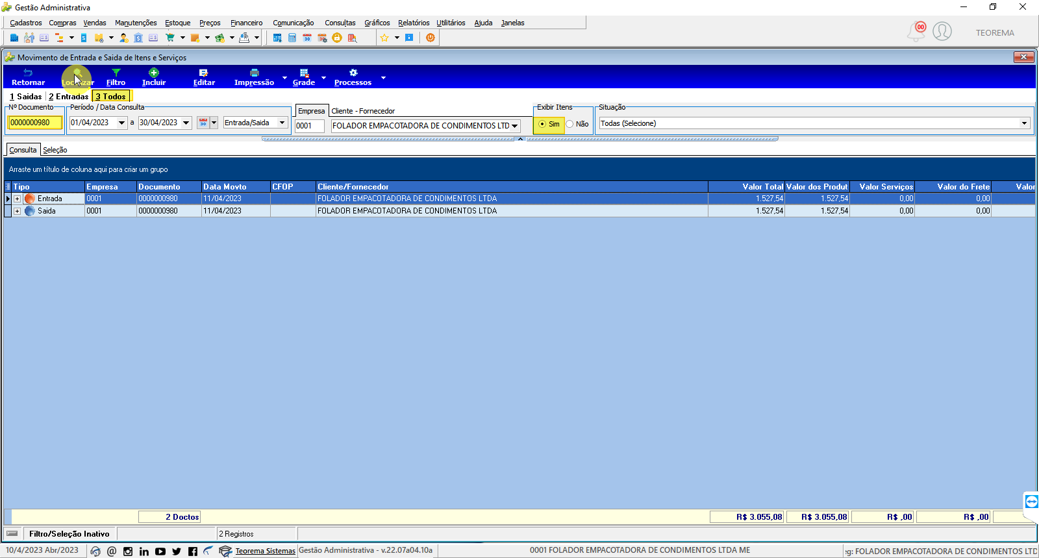1039x558 pixels.
Task: Open the user profile avatar icon
Action: click(942, 31)
